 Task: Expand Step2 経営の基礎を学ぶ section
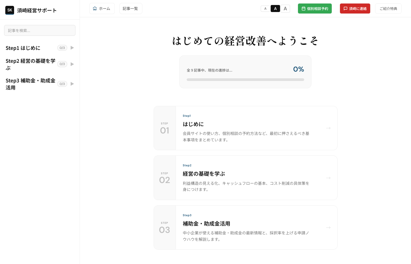coord(72,64)
